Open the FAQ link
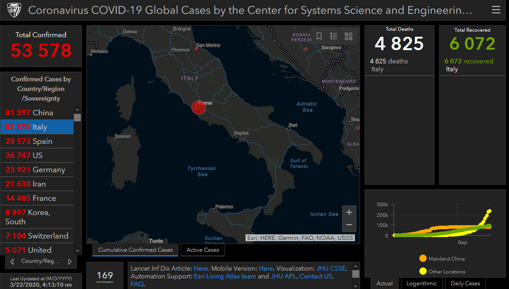509x289 pixels. click(x=137, y=284)
